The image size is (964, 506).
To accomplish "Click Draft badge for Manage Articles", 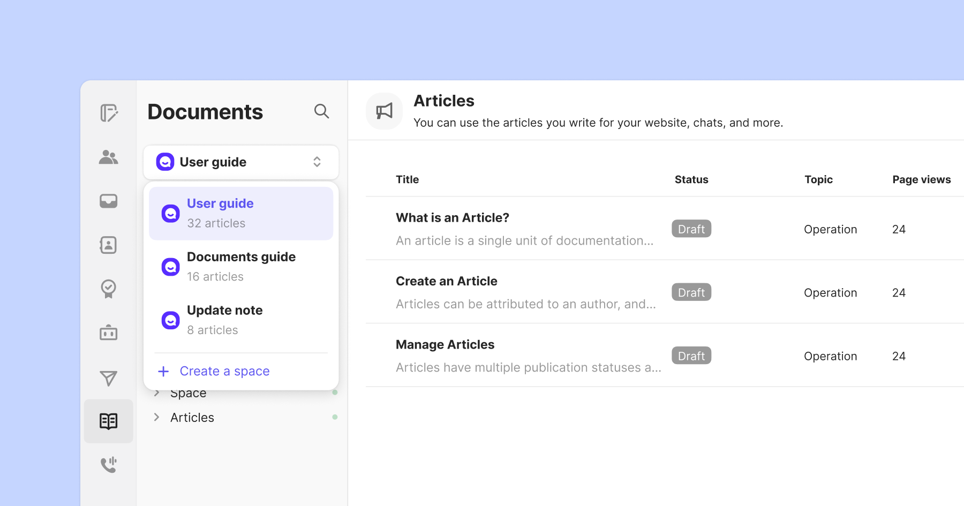I will (x=691, y=356).
